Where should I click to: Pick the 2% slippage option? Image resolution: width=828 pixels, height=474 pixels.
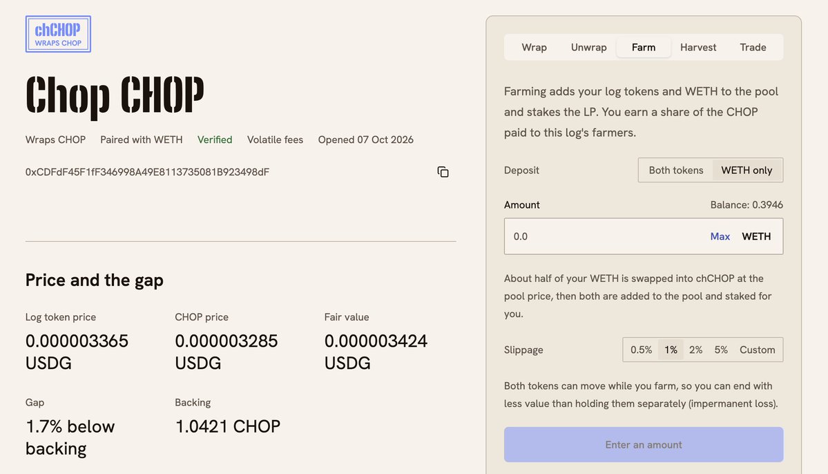pos(695,350)
